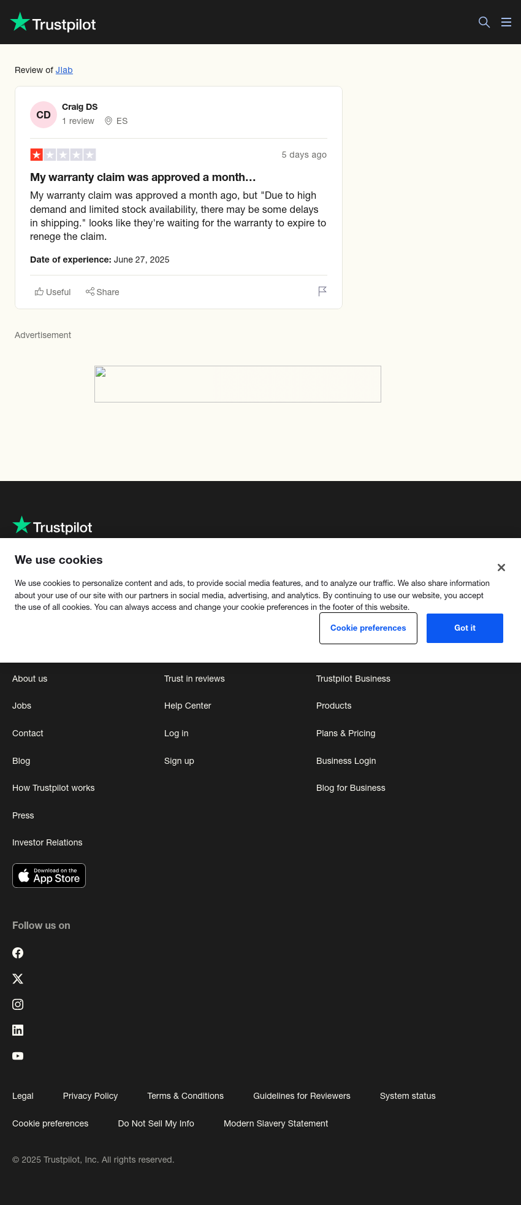Open the search icon in header
This screenshot has width=521, height=1205.
(x=484, y=22)
